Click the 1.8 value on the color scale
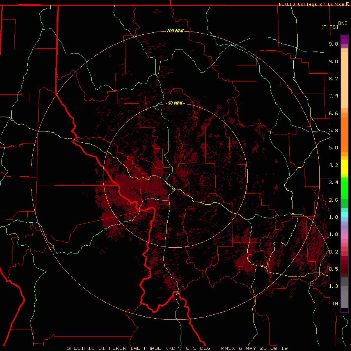Screen dimensions: 351x351 (333, 217)
